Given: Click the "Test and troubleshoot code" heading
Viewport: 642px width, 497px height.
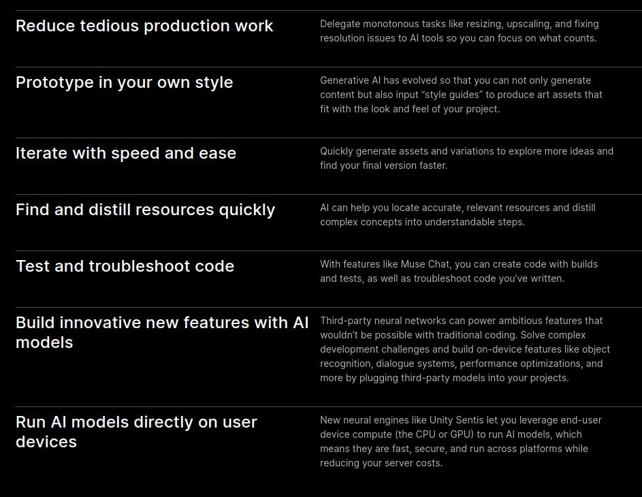Looking at the screenshot, I should (x=125, y=266).
